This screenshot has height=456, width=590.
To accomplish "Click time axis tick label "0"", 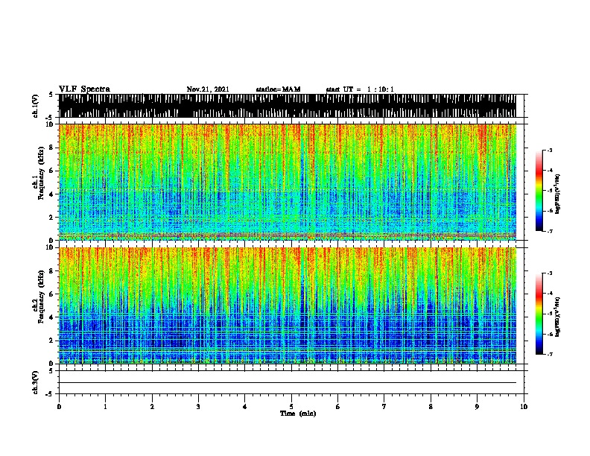I will [x=59, y=407].
